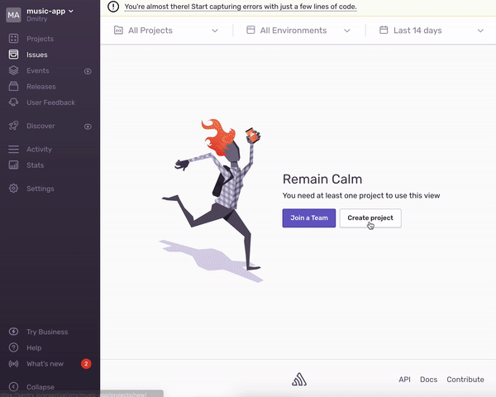The width and height of the screenshot is (496, 397).
Task: Open the Stats chart icon
Action: click(x=13, y=165)
